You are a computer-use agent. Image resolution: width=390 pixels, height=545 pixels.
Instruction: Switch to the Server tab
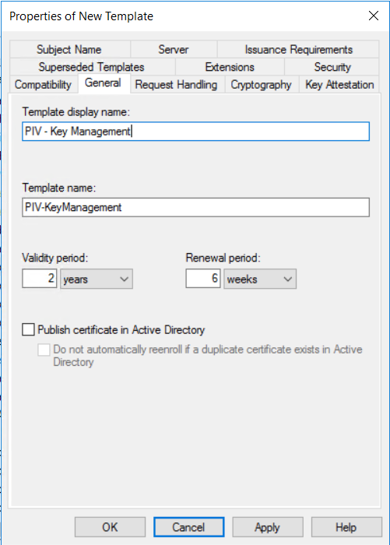(174, 49)
